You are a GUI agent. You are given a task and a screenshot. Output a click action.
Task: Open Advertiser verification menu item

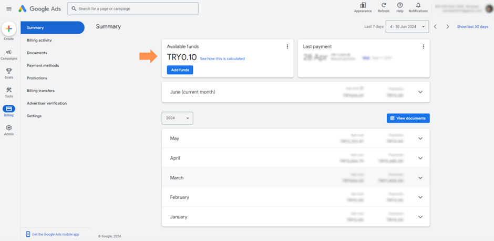point(47,104)
